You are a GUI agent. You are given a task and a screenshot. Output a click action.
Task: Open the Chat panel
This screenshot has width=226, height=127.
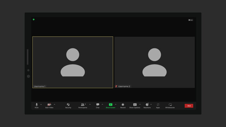98,105
